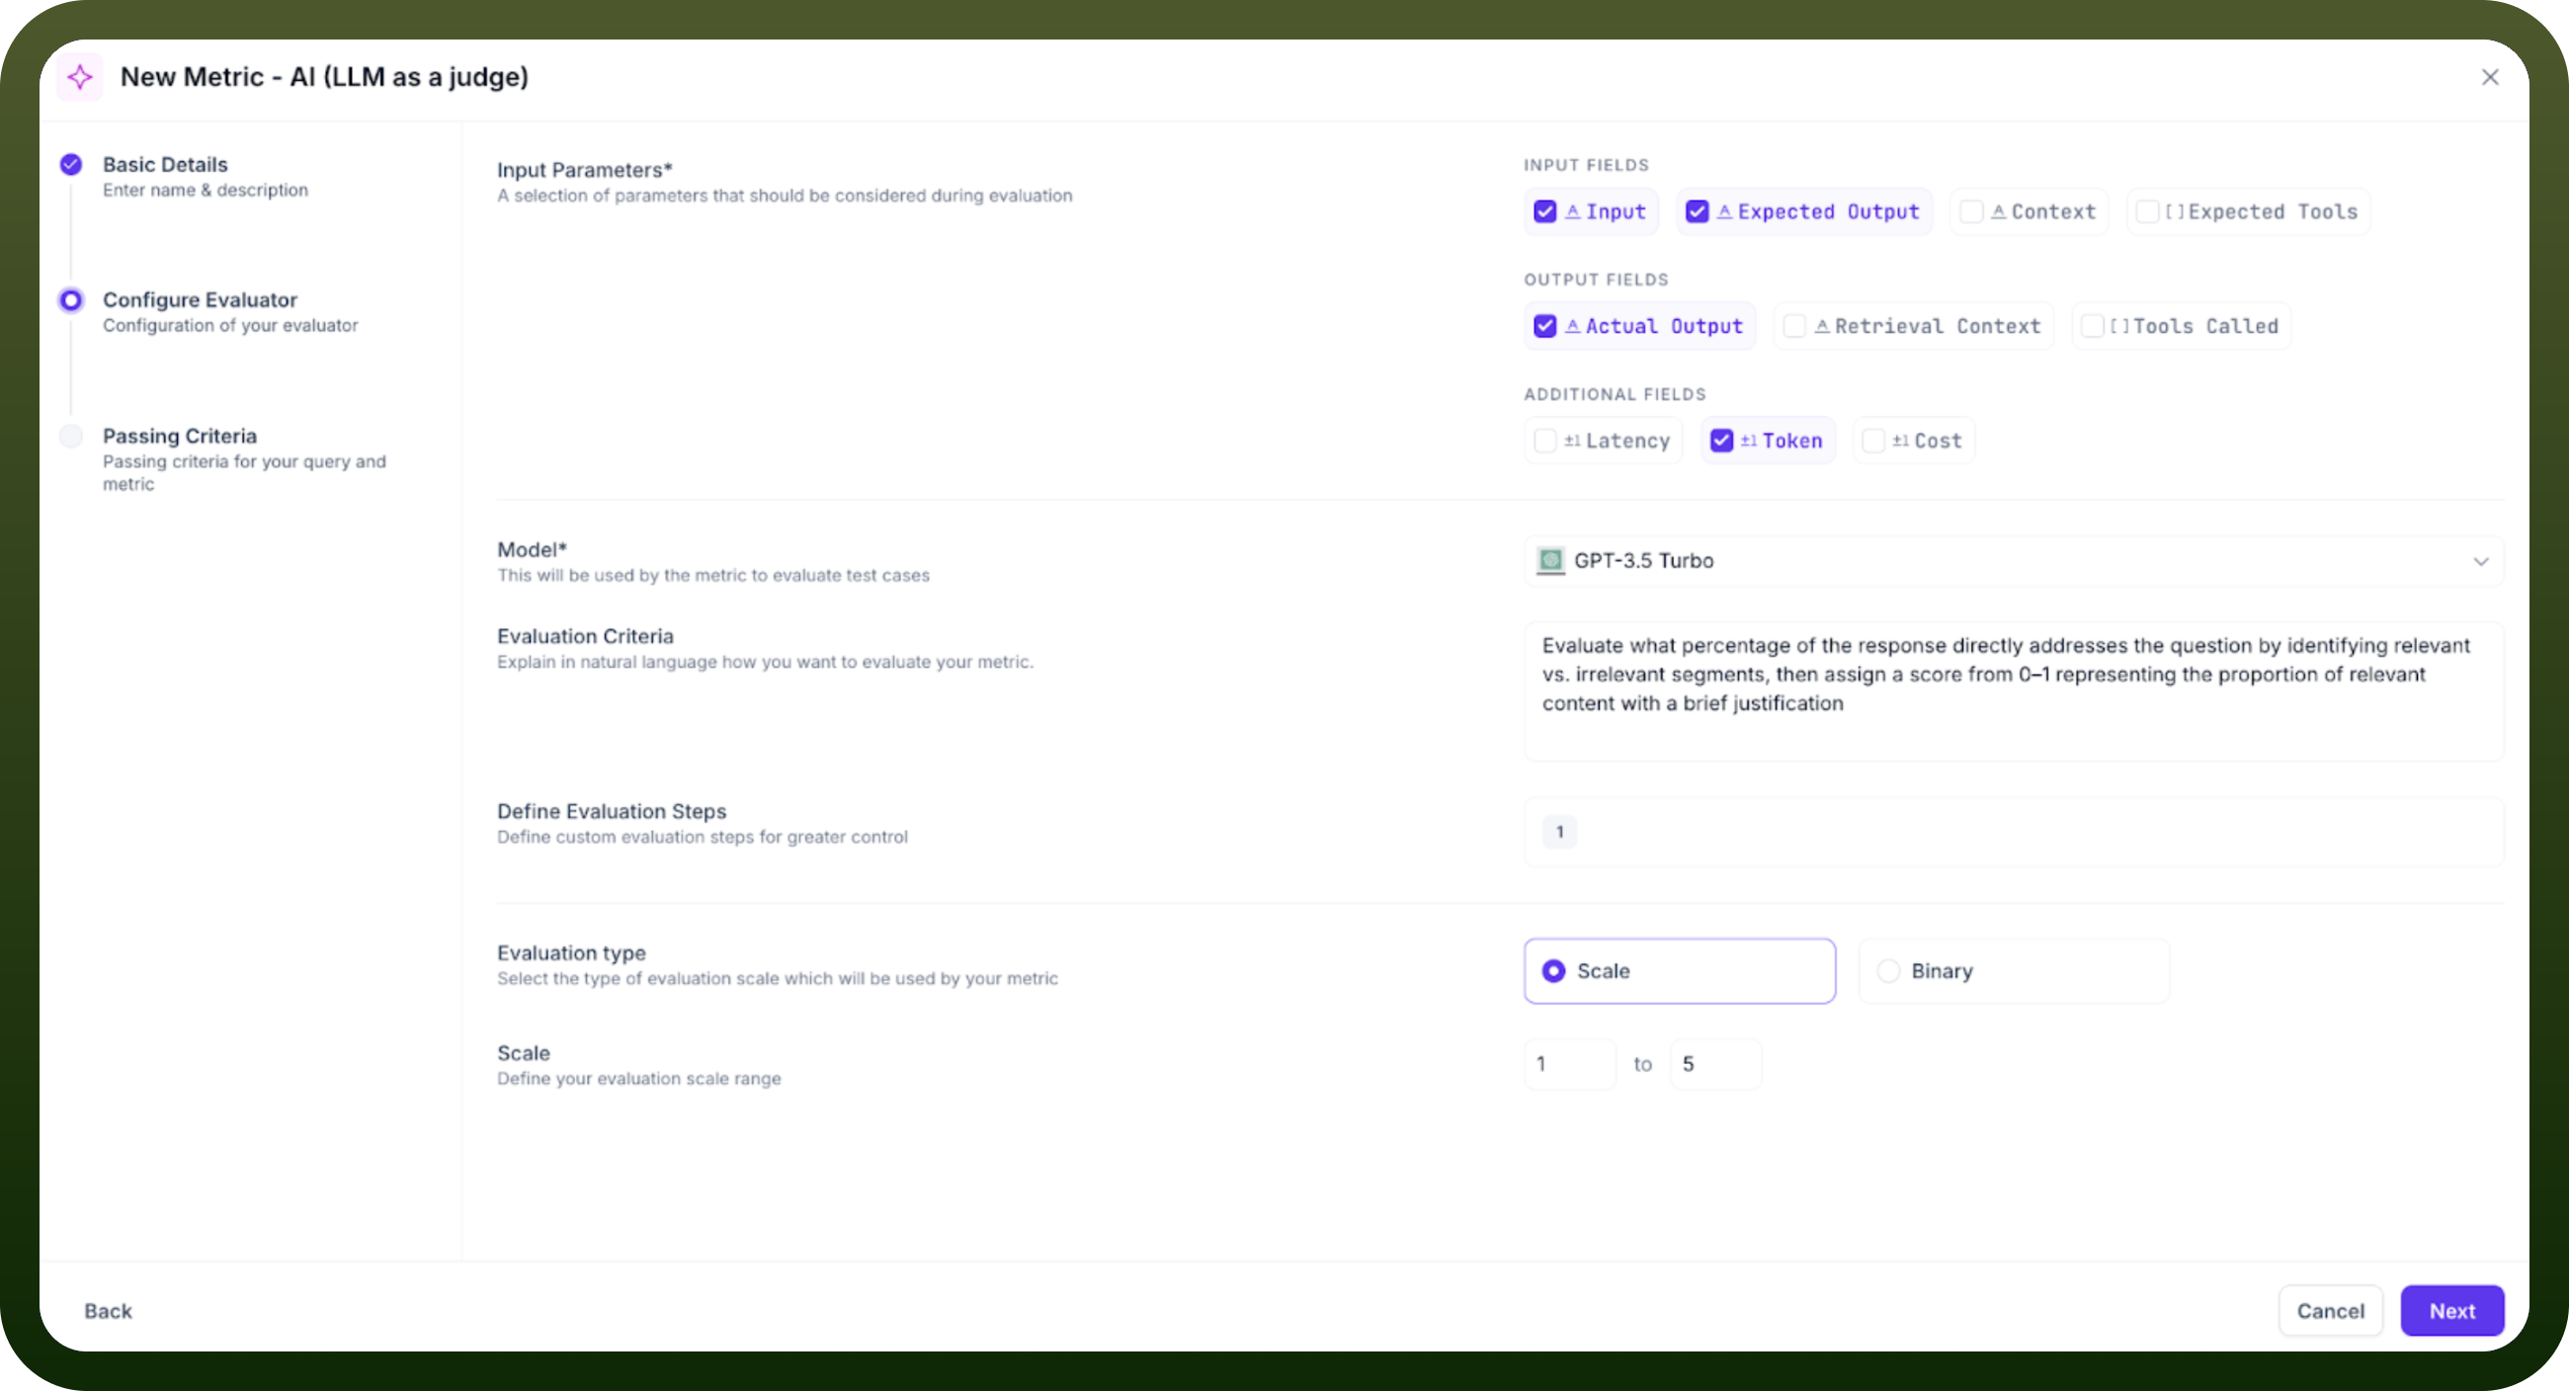Uncheck the Input field checkbox
This screenshot has height=1391, width=2569.
coord(1544,211)
